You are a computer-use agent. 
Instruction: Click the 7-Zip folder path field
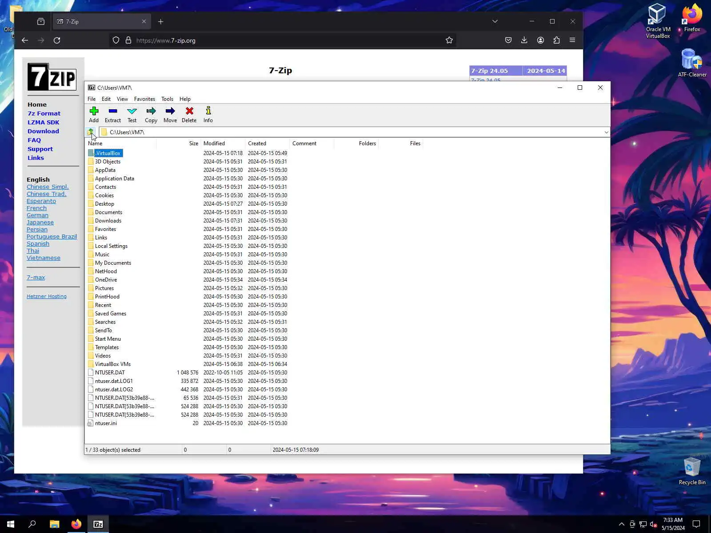click(x=351, y=132)
